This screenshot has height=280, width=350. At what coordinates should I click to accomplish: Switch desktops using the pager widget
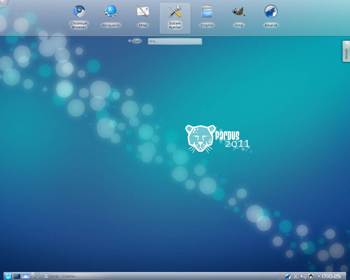pyautogui.click(x=35, y=276)
